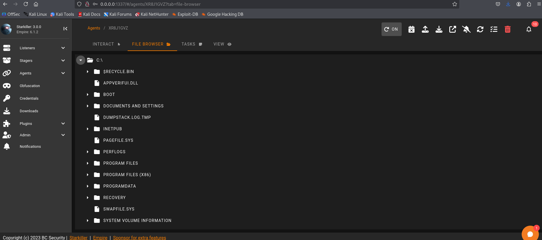Click the Starkiller avatar logo

pyautogui.click(x=6, y=29)
